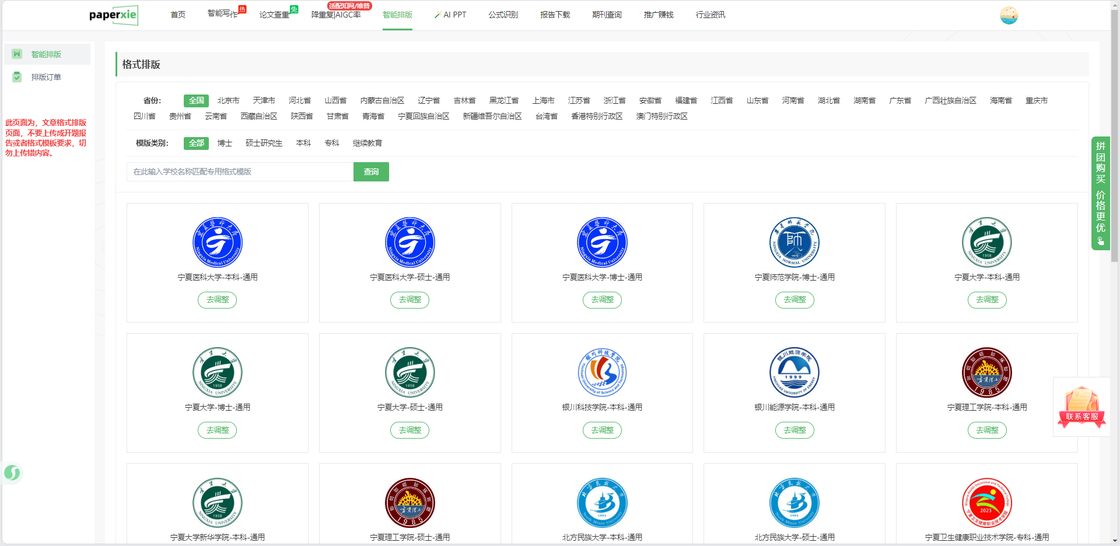Click the 银川能源学院 school emblem
Screen dimensions: 1120x546
[794, 372]
